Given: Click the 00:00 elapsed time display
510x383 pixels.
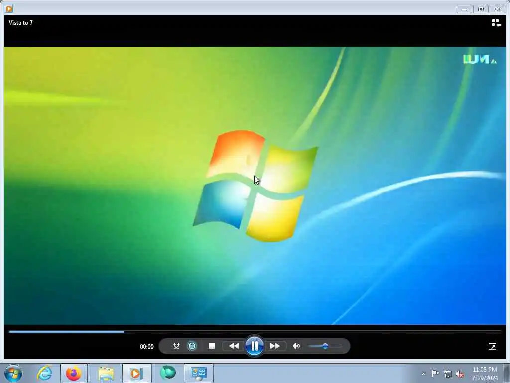Looking at the screenshot, I should click(x=147, y=346).
